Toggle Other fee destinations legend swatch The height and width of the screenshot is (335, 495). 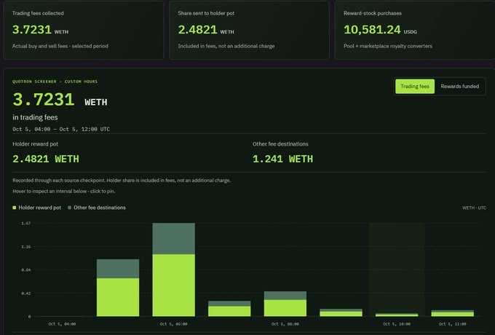pyautogui.click(x=69, y=208)
